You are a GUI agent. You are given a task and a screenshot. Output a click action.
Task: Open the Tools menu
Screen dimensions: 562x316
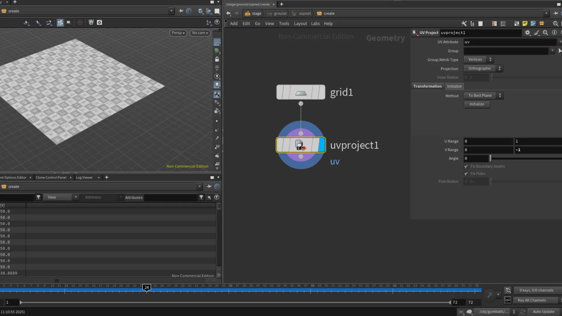coord(284,23)
